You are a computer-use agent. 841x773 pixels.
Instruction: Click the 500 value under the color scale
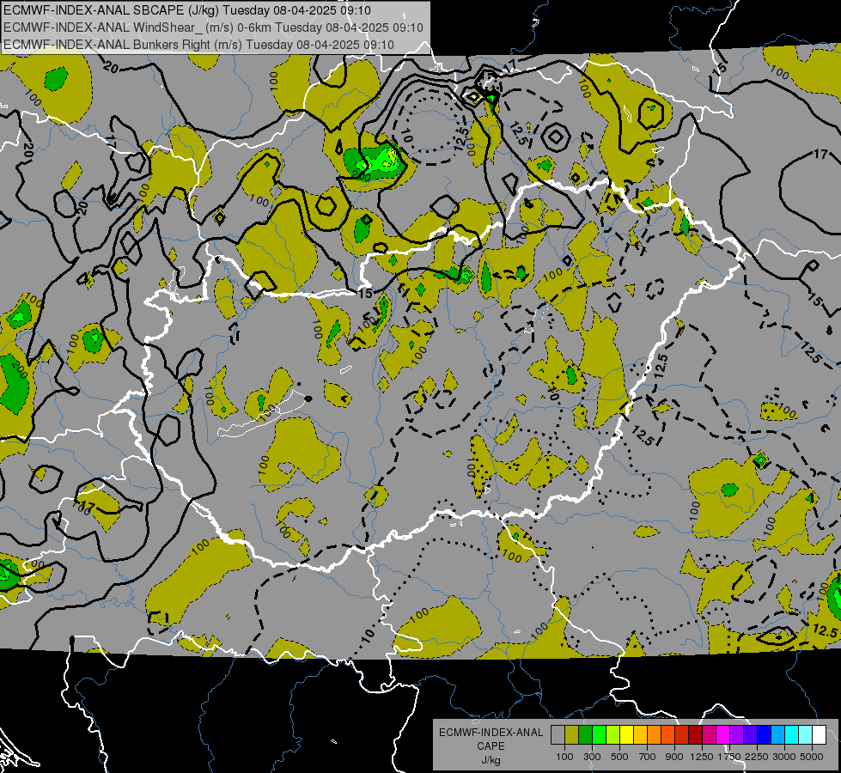coord(619,757)
